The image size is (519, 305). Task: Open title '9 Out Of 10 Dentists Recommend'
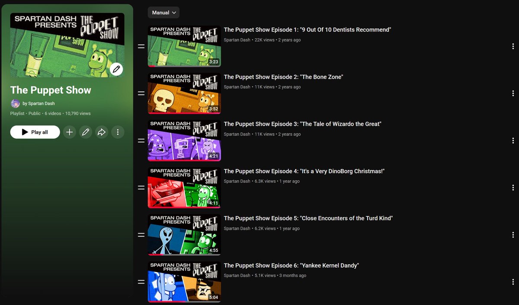click(308, 30)
